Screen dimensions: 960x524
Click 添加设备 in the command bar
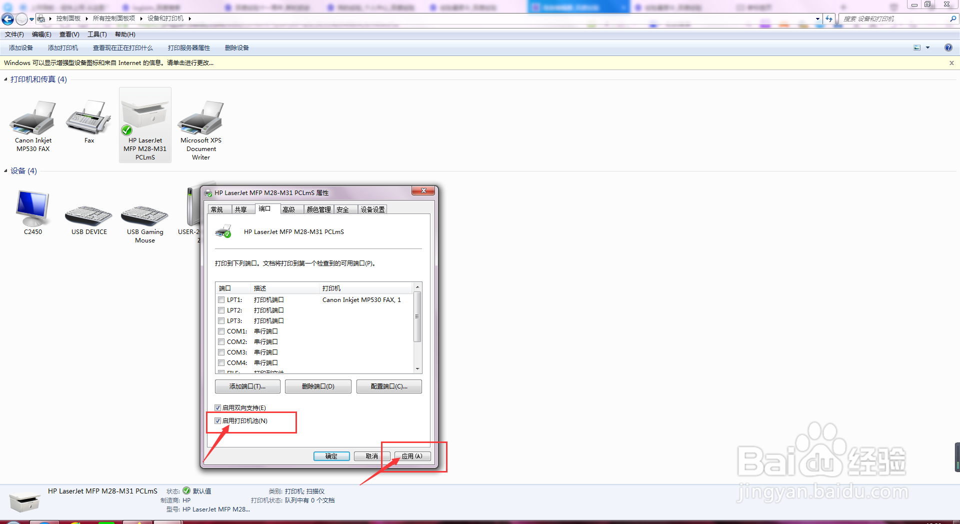coord(21,48)
